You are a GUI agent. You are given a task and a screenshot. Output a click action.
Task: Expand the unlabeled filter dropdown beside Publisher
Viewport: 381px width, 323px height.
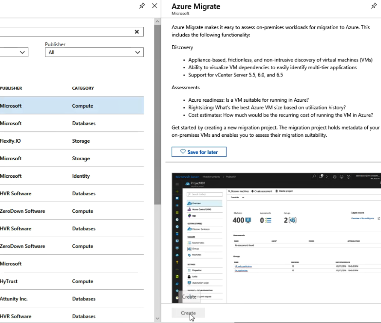click(14, 52)
